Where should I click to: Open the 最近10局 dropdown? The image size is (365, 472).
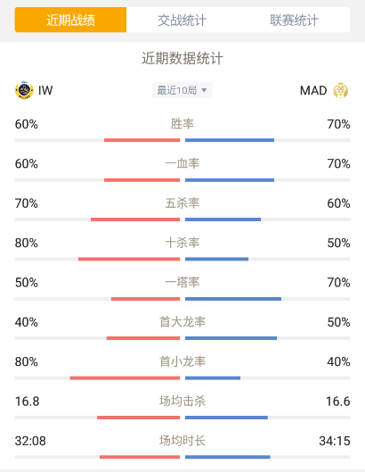click(182, 90)
